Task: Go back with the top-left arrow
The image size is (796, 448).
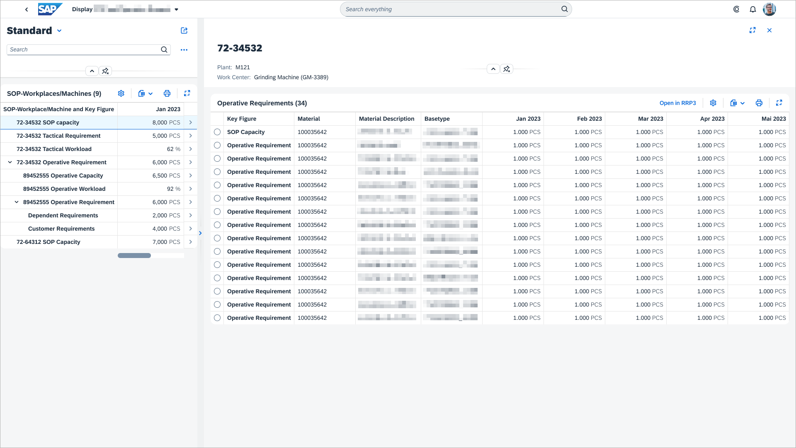Action: (x=27, y=9)
